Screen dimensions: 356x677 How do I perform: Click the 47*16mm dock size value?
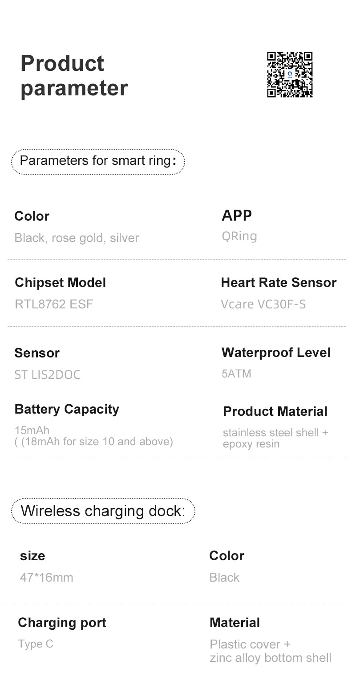pos(46,578)
